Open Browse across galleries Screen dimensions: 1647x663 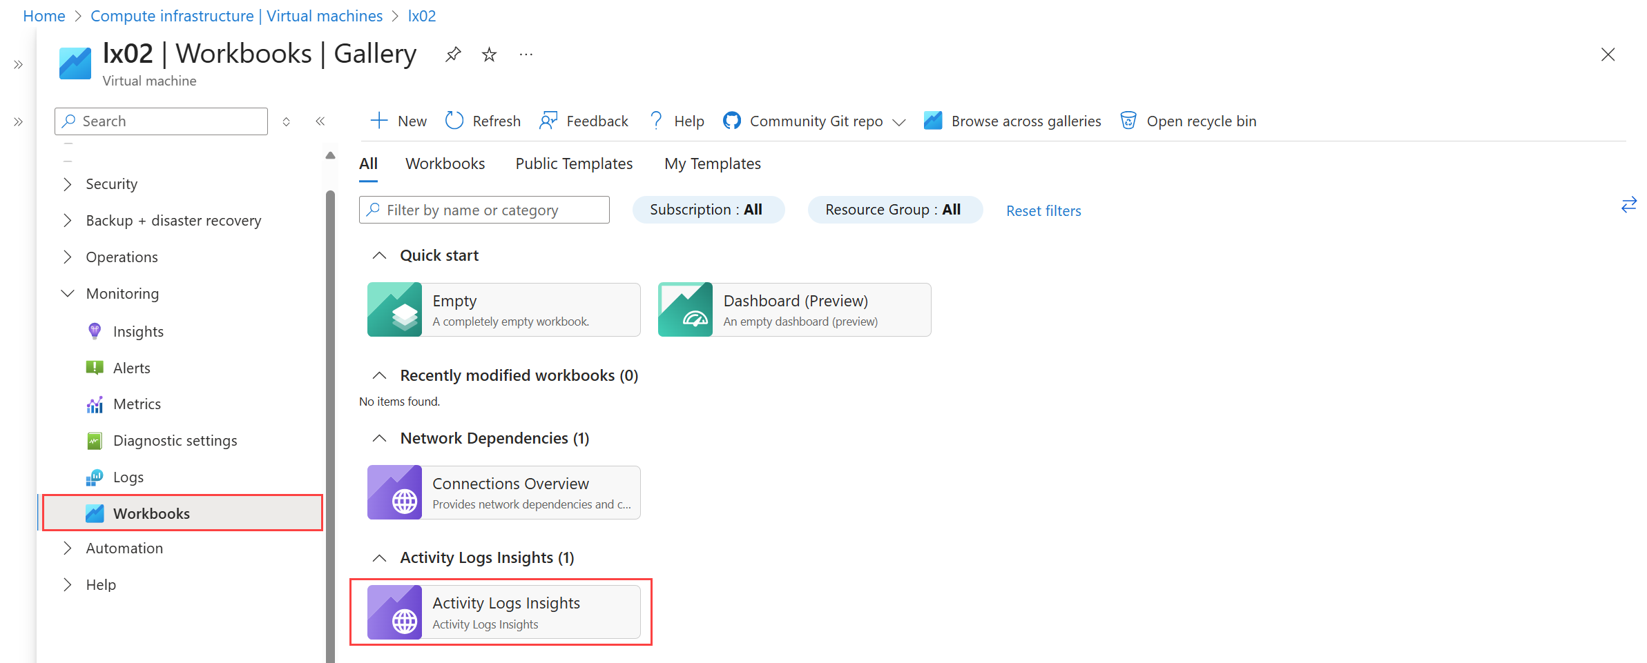tap(1012, 121)
